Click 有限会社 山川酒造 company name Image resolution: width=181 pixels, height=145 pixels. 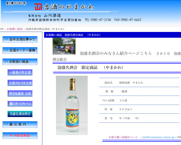[x=45, y=16]
